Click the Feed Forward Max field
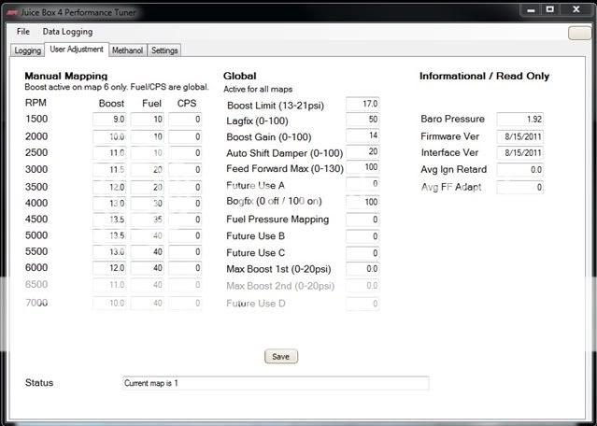Screen dimensions: 597x426 click(362, 167)
